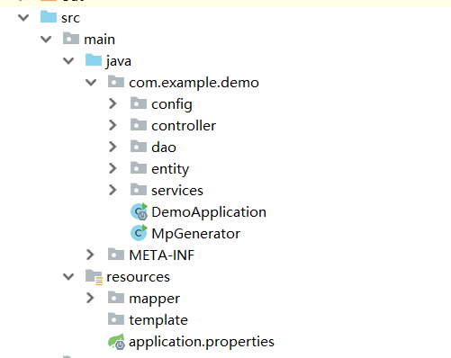Image resolution: width=451 pixels, height=358 pixels.
Task: Select the java label
Action: click(x=119, y=62)
